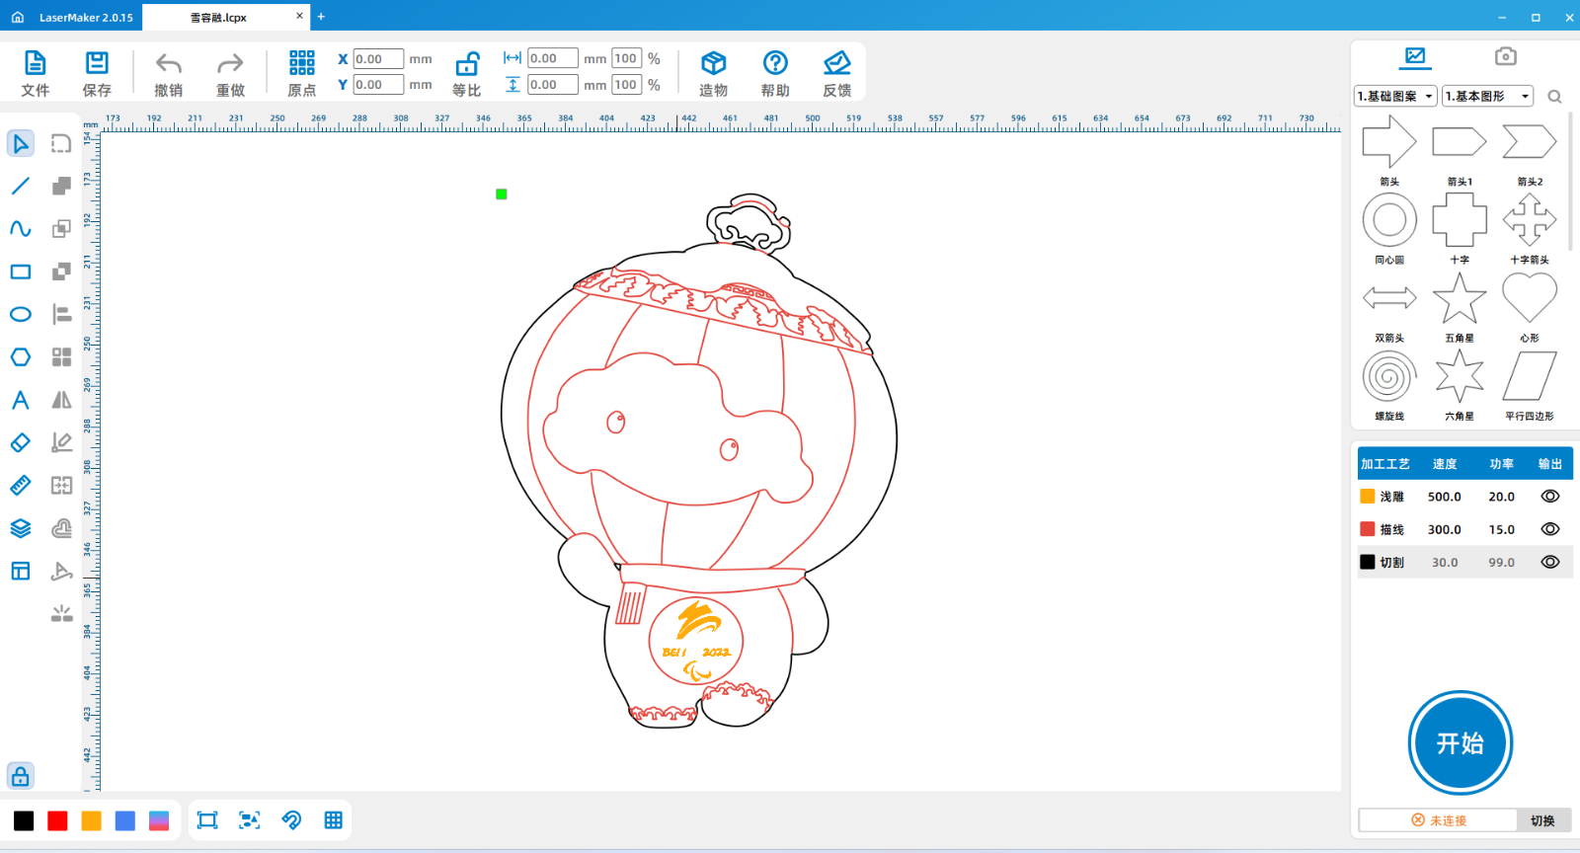Switch to the camera panel tab

1505,56
